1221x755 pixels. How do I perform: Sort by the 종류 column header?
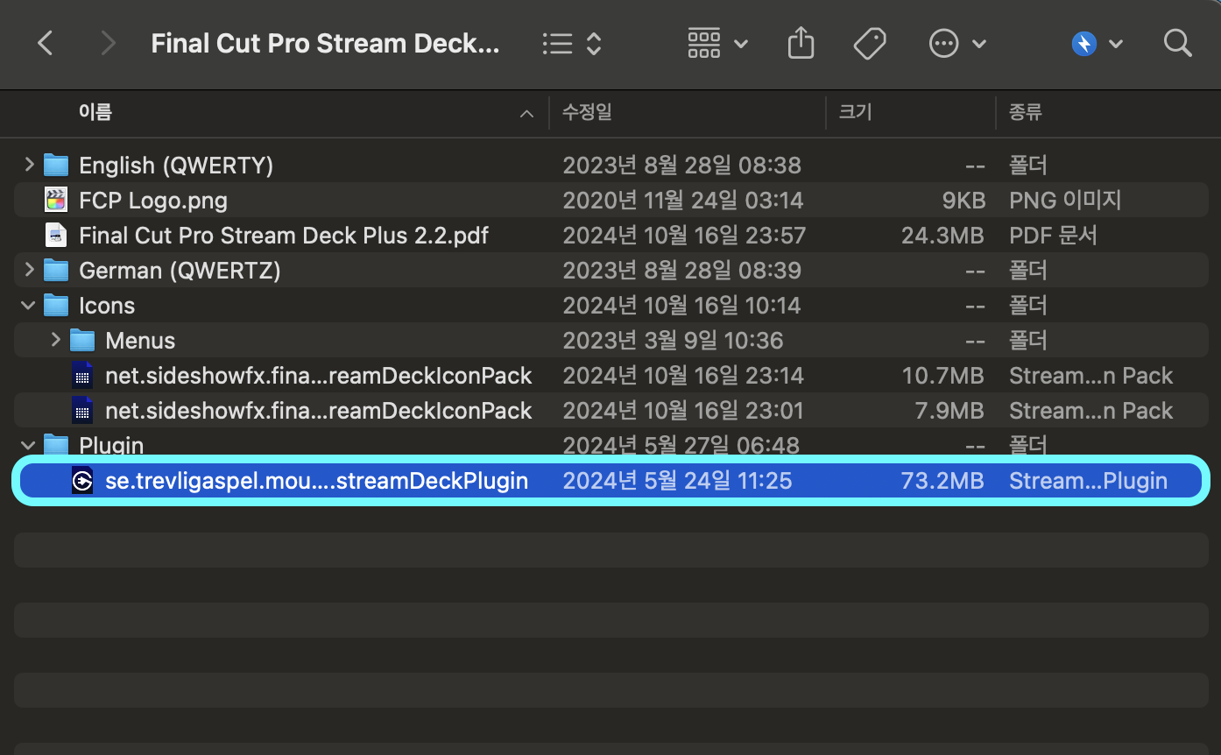pos(1025,112)
